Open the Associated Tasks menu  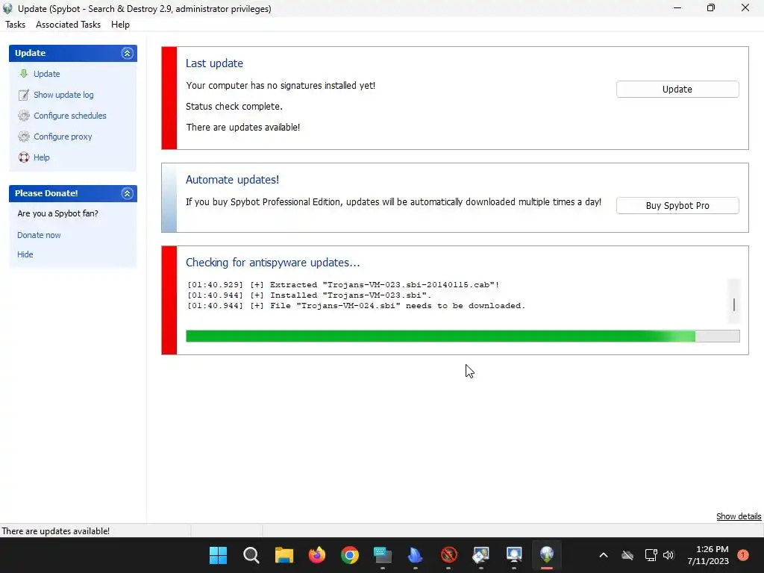coord(68,25)
